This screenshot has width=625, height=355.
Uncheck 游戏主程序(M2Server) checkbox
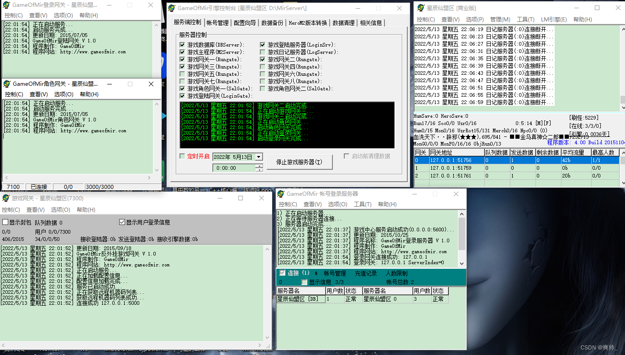182,52
